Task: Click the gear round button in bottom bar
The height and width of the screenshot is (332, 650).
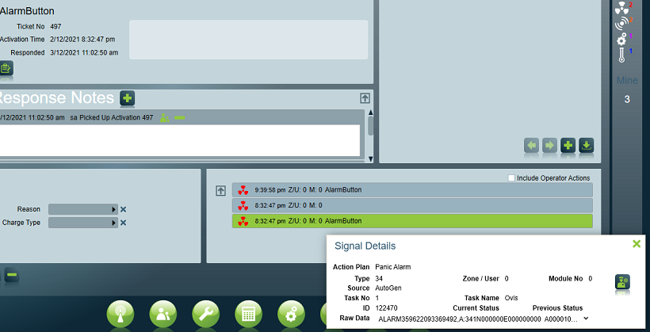Action: click(x=292, y=315)
